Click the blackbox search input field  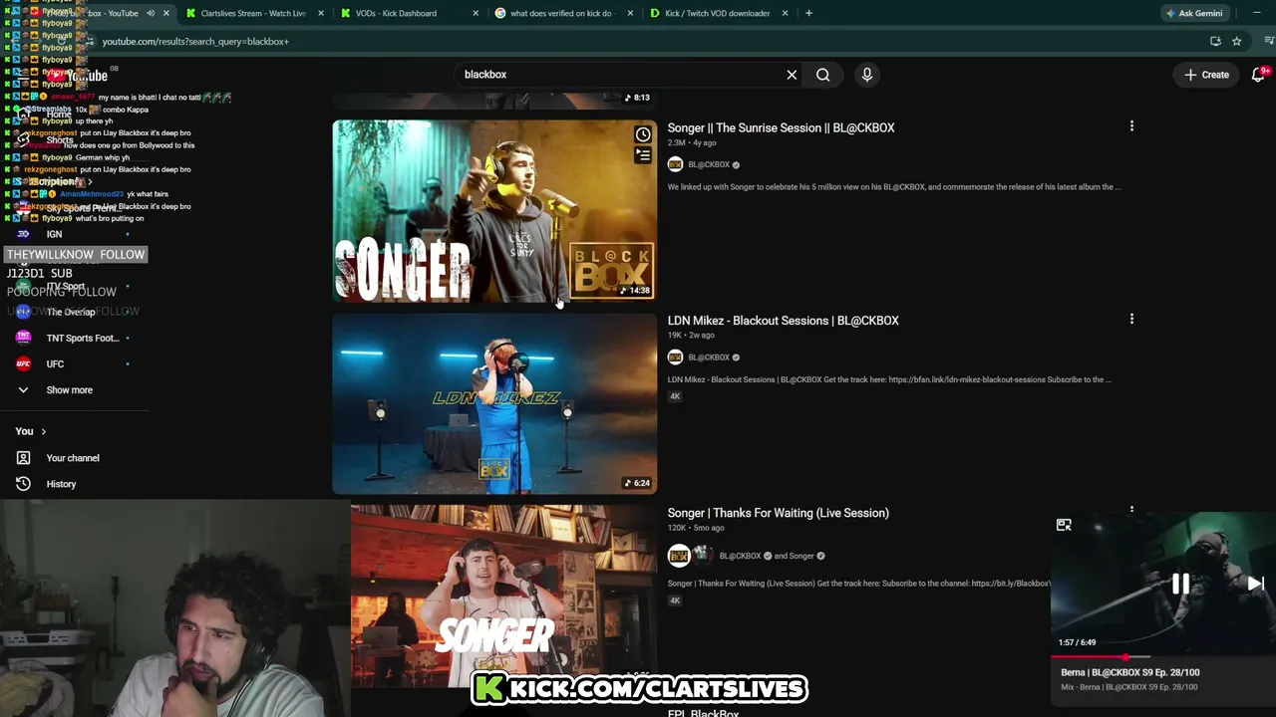tap(618, 75)
